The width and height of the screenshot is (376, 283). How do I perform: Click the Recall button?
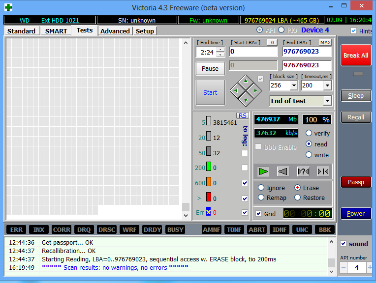(356, 117)
